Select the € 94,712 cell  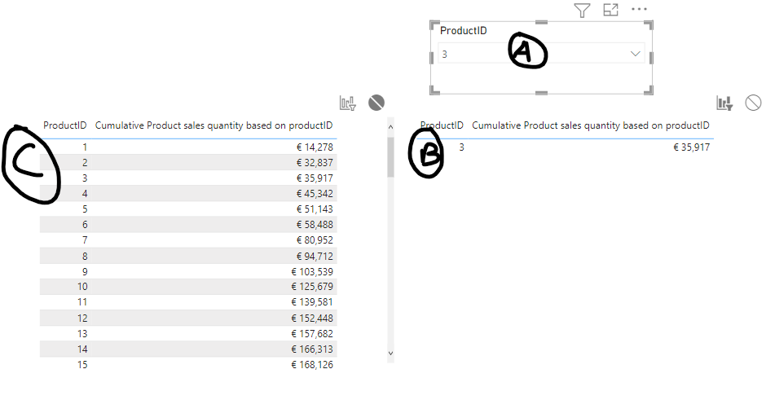315,257
